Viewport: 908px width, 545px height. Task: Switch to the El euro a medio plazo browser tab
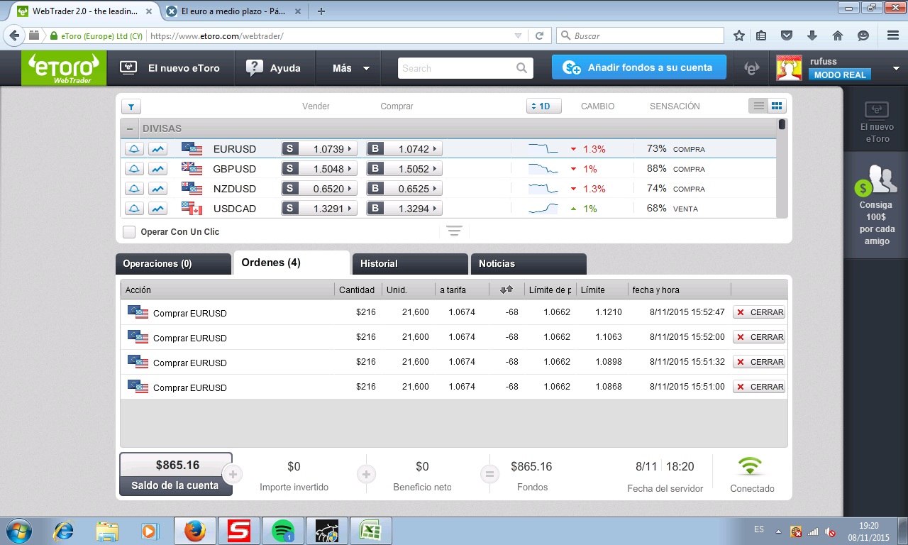(x=233, y=11)
